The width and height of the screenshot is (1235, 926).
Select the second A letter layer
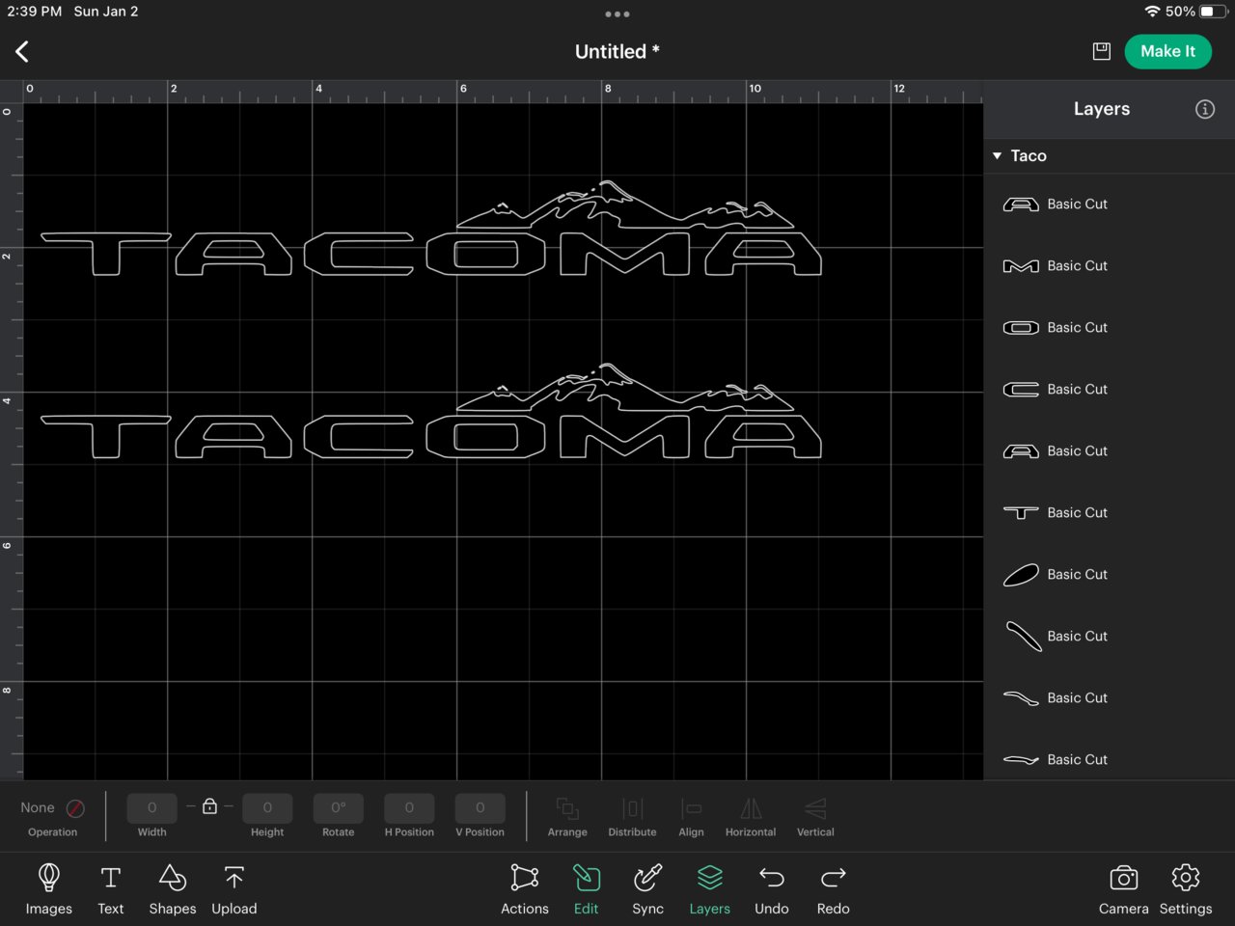[1108, 451]
